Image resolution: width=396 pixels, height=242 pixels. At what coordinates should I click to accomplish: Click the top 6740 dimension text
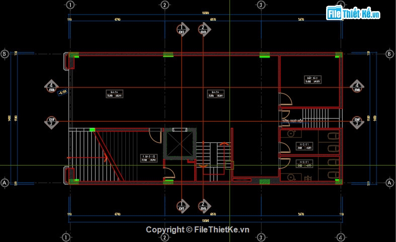coord(117,19)
